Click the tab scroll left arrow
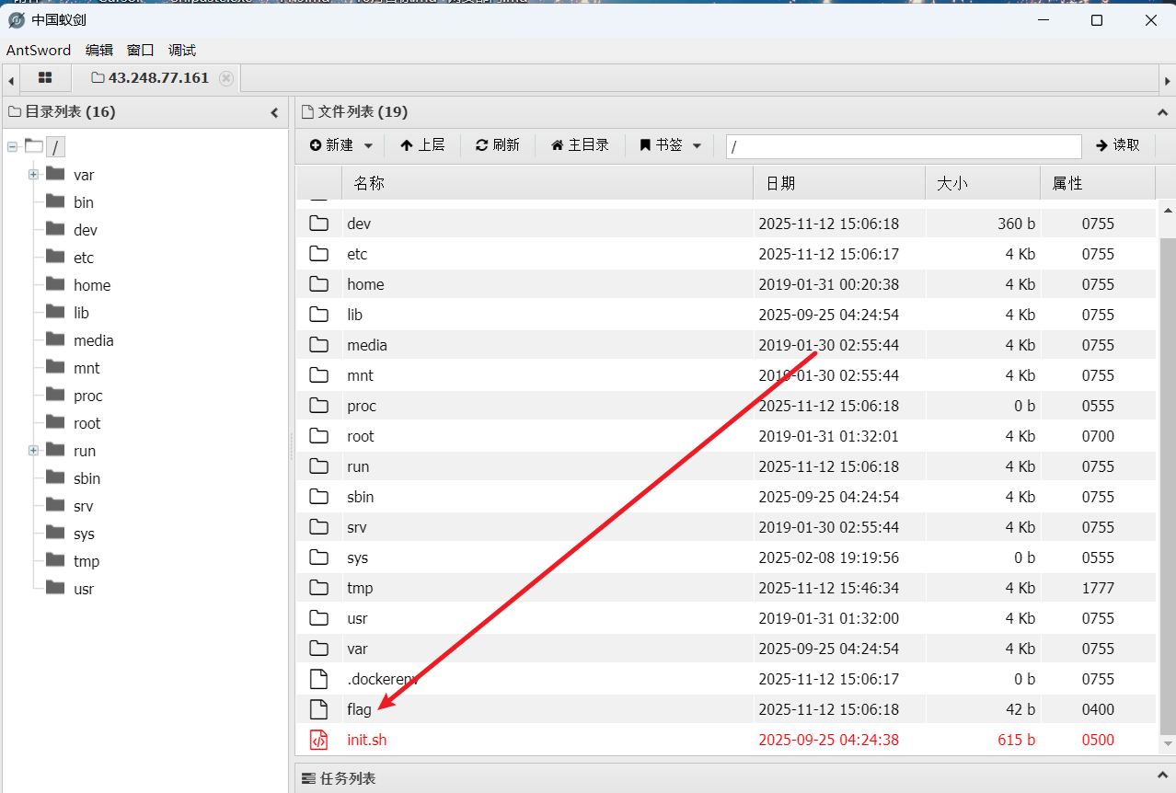Viewport: 1176px width, 793px height. (11, 81)
